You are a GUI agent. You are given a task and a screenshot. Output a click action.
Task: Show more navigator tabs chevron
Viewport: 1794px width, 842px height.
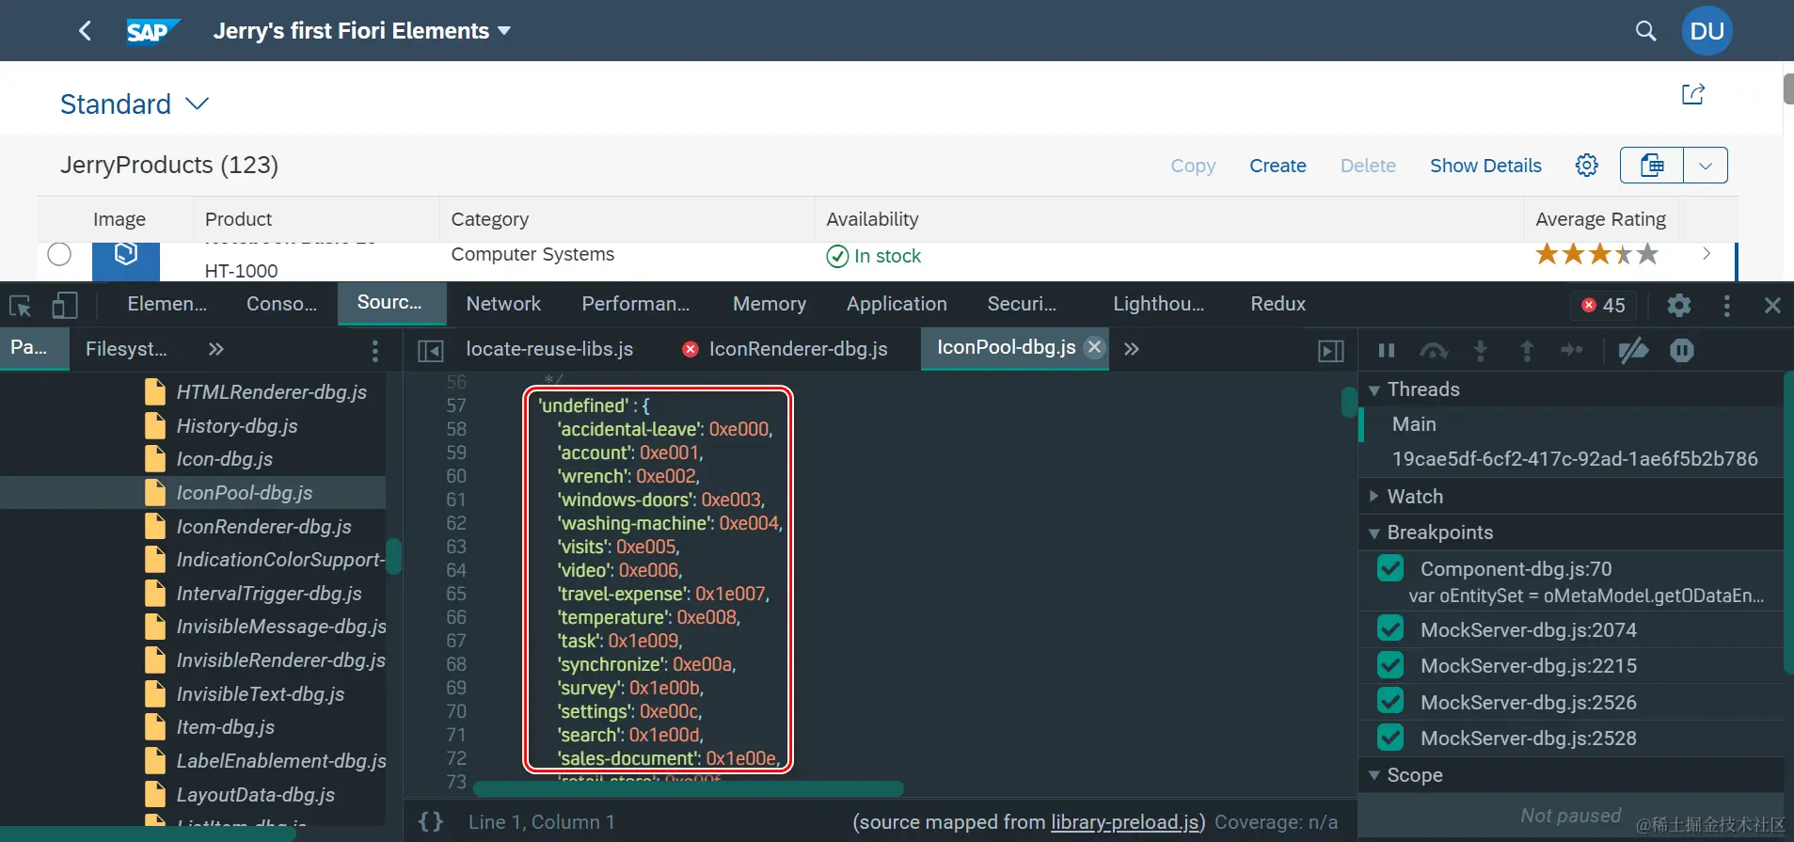pos(215,349)
